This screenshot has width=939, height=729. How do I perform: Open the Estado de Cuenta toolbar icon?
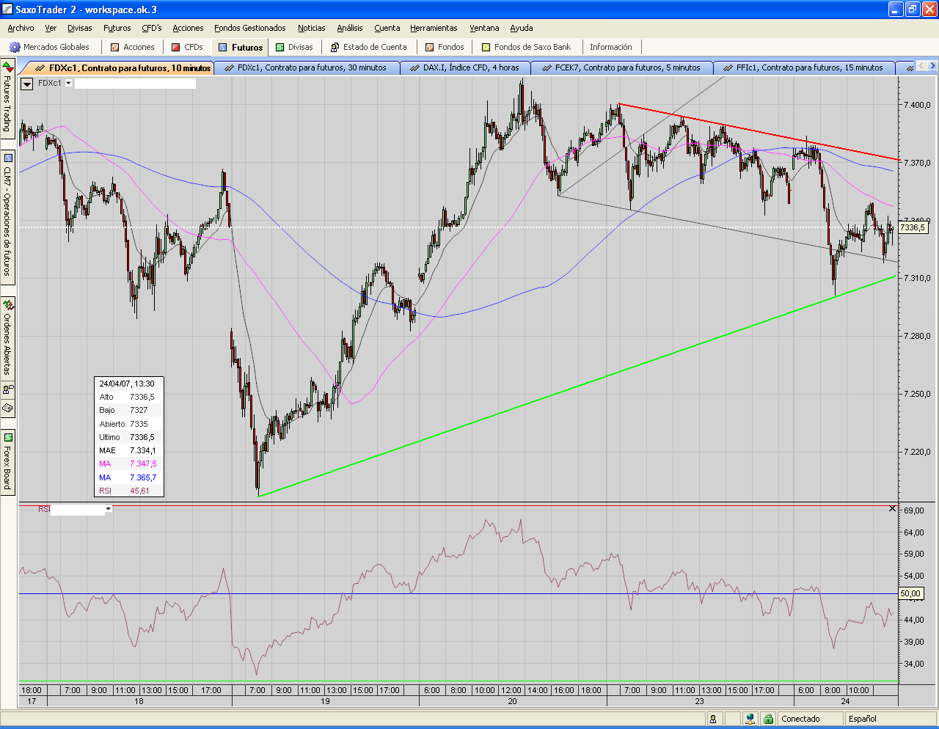tap(335, 47)
